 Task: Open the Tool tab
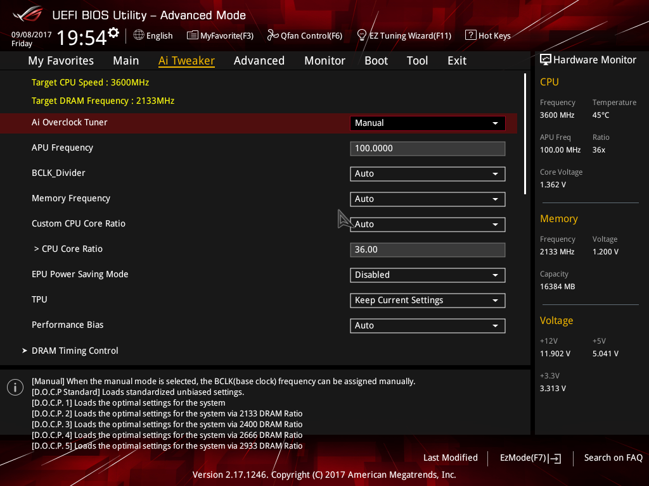pyautogui.click(x=417, y=61)
